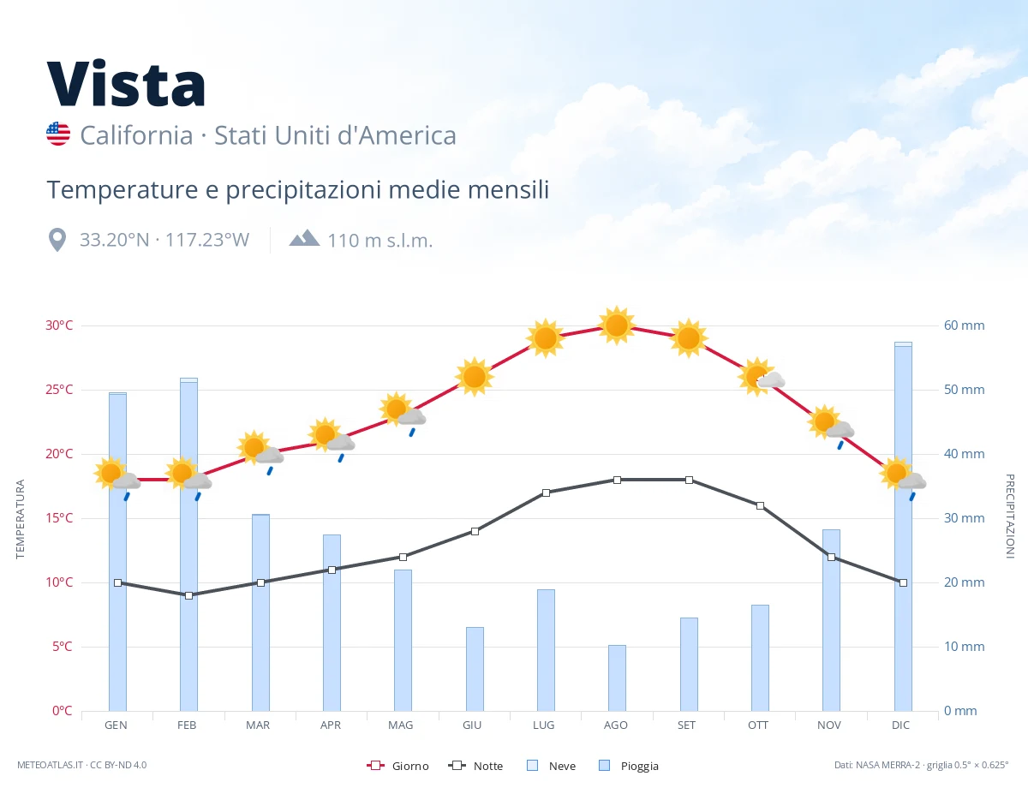1028x788 pixels.
Task: Click the NOV precipitation bar
Action: click(x=831, y=620)
